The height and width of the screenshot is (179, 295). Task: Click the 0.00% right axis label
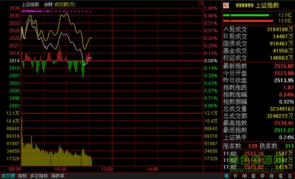point(211,61)
